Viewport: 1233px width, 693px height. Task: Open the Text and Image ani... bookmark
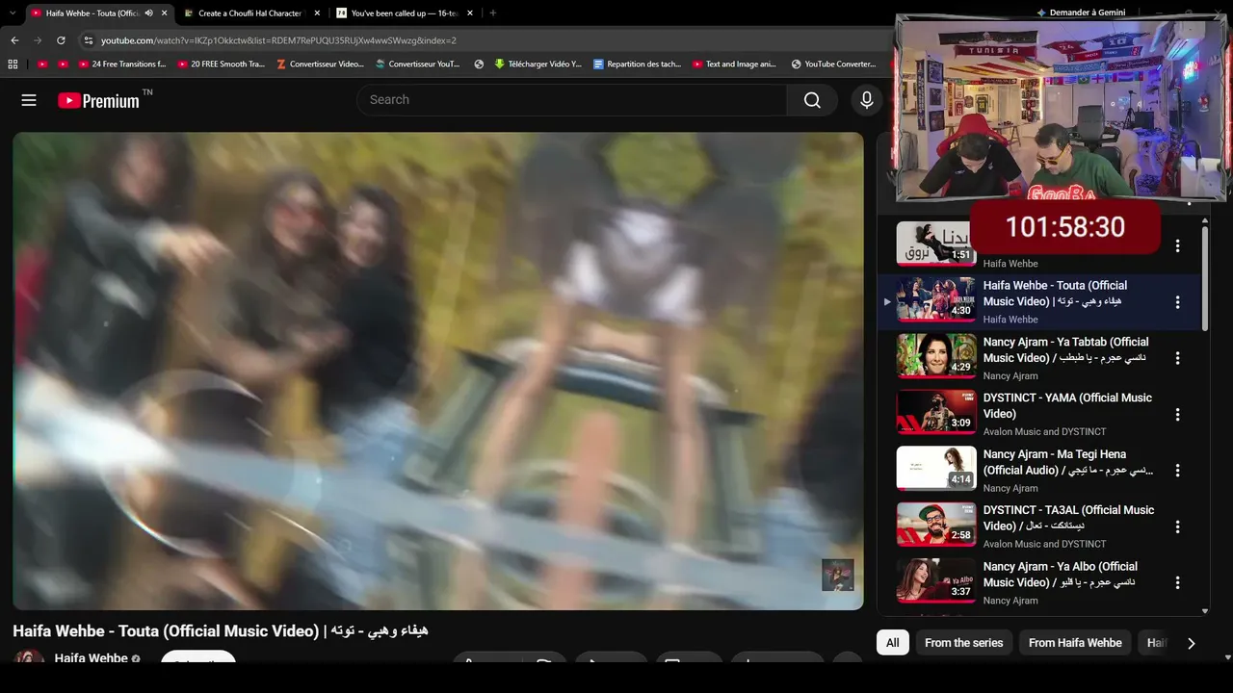click(734, 64)
